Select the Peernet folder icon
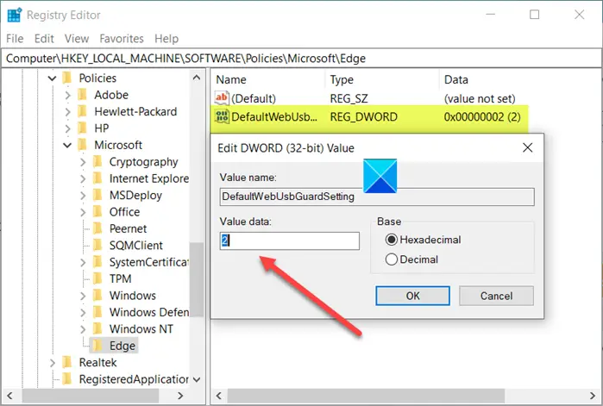The image size is (603, 406). tap(97, 228)
